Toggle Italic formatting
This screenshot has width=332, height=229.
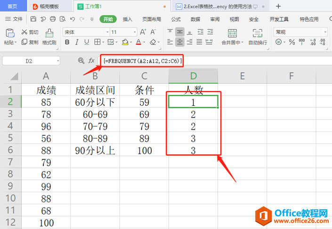[77, 42]
